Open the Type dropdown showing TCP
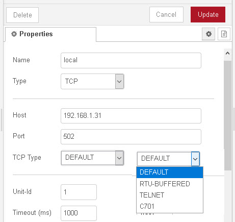The width and height of the screenshot is (235, 222). (92, 81)
